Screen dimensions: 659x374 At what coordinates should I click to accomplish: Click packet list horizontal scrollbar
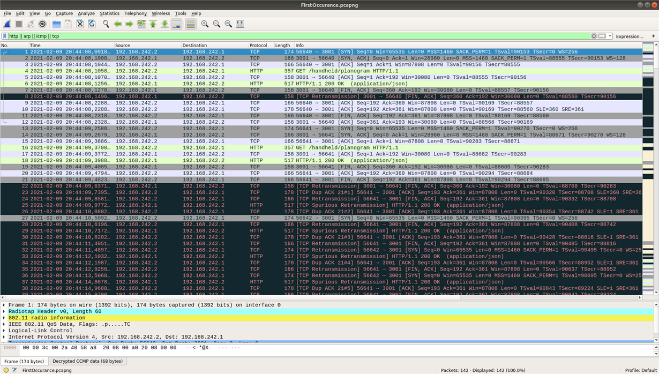[x=320, y=297]
